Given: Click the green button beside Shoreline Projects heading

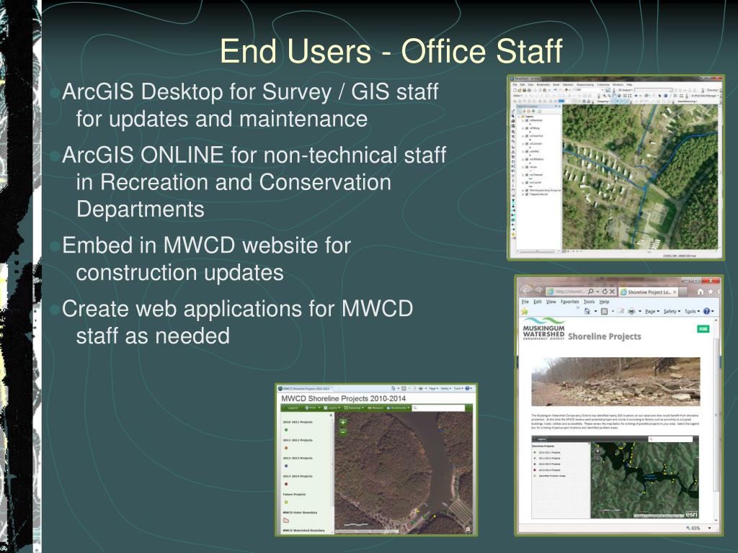Looking at the screenshot, I should pos(703,328).
